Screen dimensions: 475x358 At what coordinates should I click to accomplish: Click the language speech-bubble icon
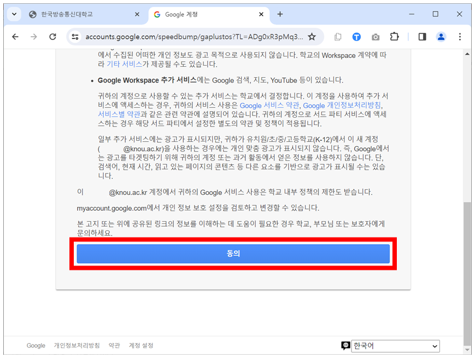click(x=345, y=345)
